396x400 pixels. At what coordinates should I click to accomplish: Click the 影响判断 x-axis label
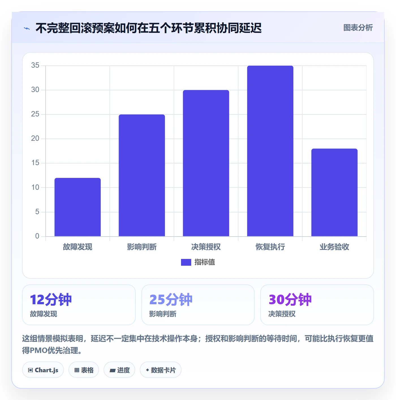pyautogui.click(x=142, y=247)
